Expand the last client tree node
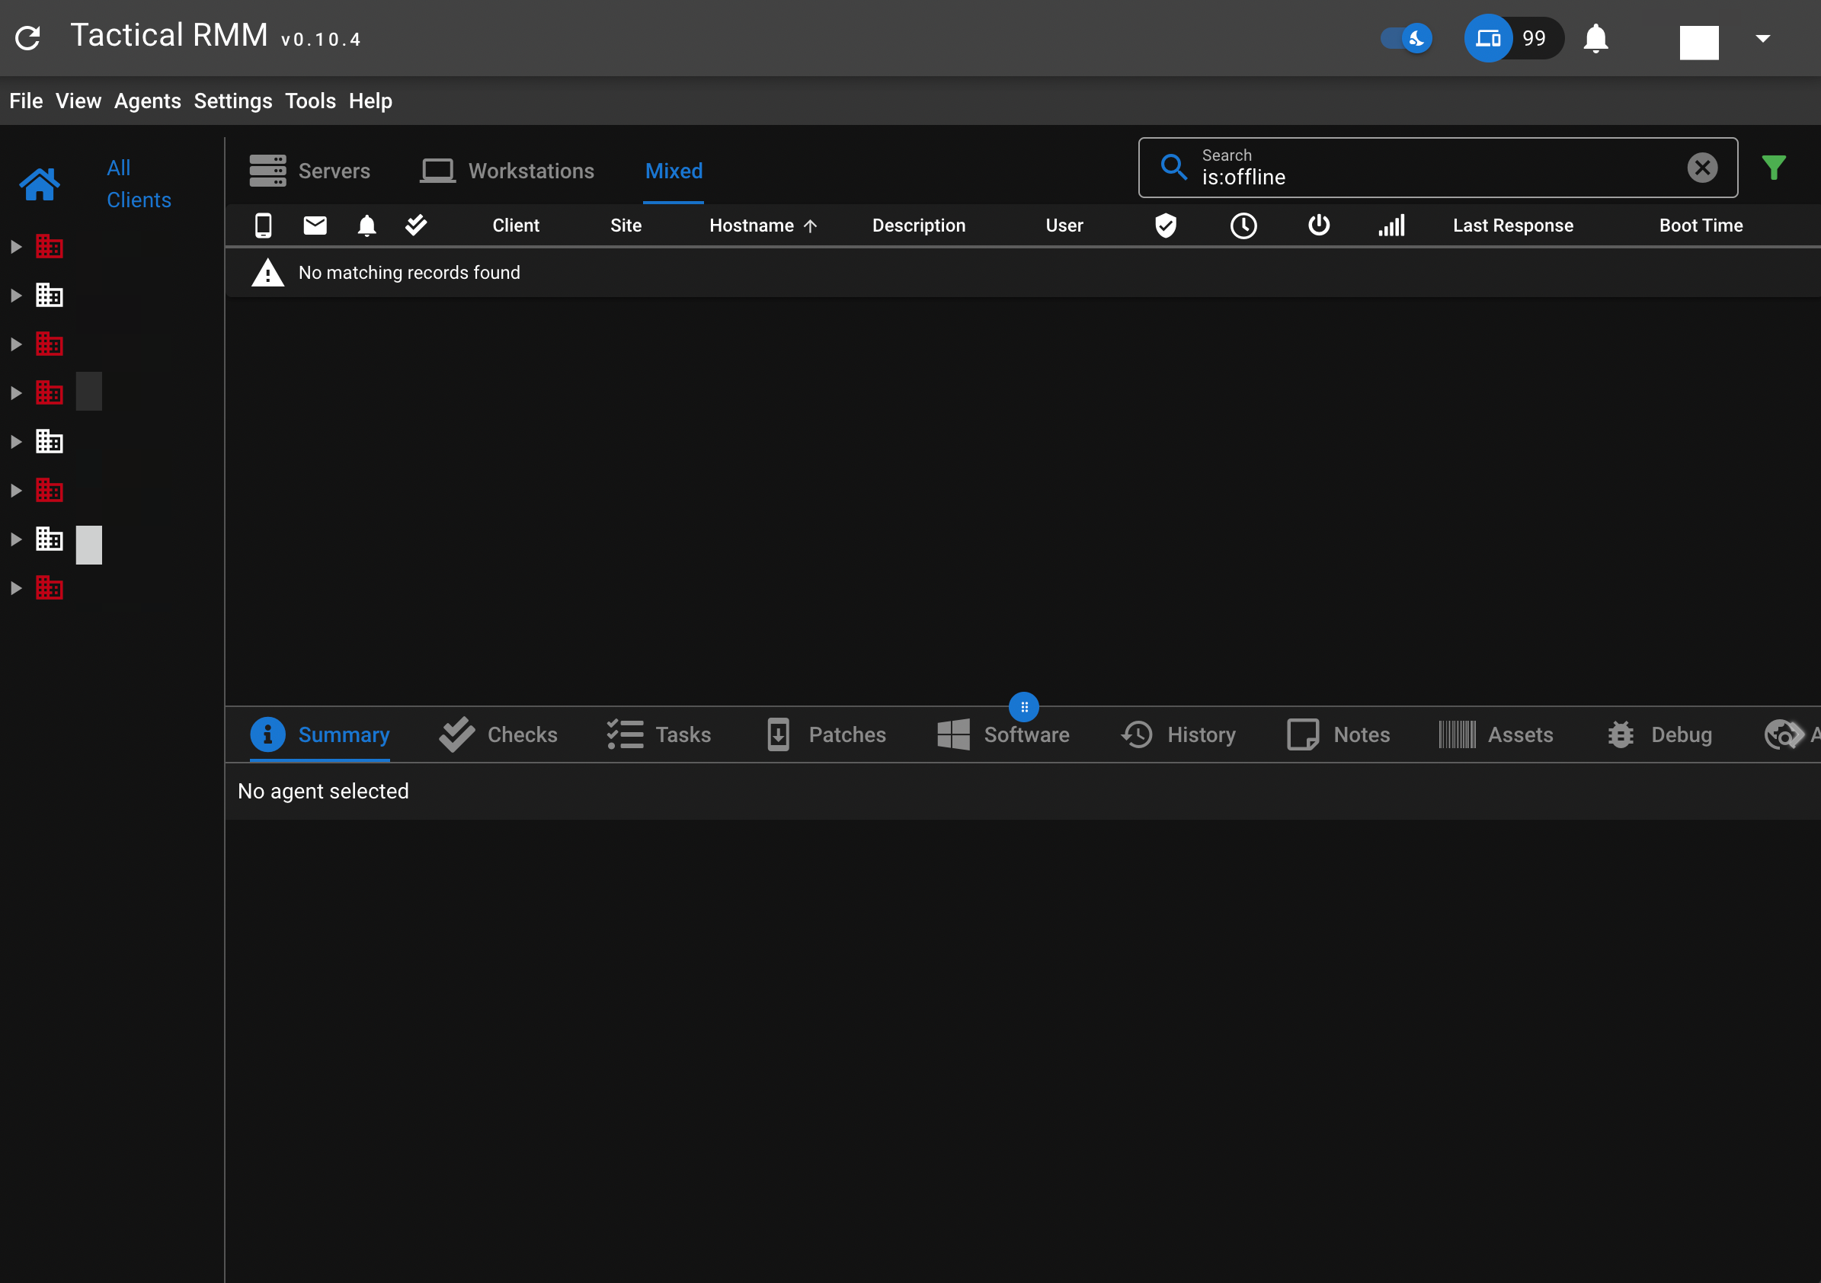The width and height of the screenshot is (1821, 1283). [x=16, y=588]
